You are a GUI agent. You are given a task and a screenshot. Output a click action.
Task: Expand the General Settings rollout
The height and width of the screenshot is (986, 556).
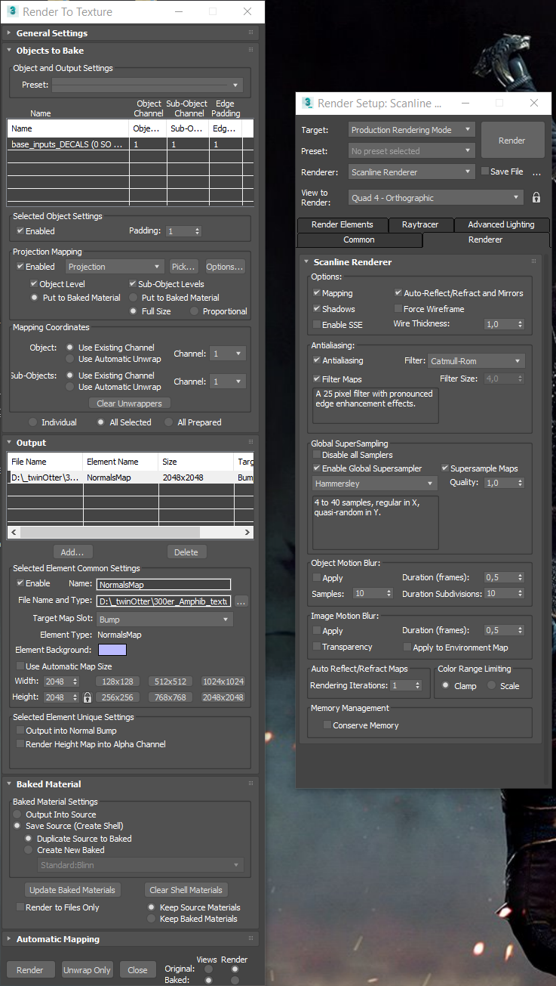tap(8, 33)
